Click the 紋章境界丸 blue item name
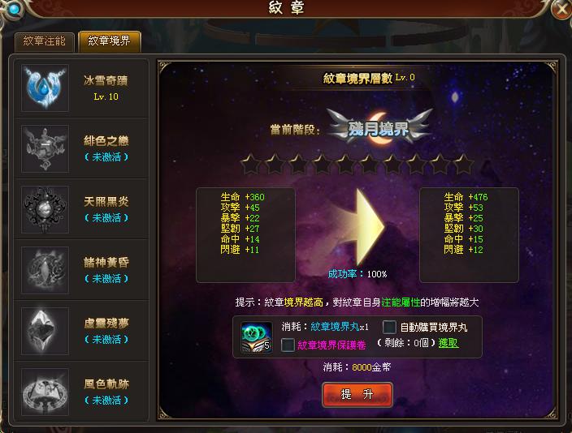This screenshot has height=433, width=572. click(335, 327)
